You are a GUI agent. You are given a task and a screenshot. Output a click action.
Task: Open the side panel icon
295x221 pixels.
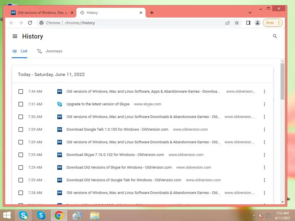248,23
